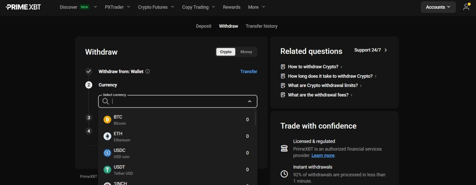Screen dimensions: 476x185
Task: Click the PrimeXBT logo
Action: 23,7
